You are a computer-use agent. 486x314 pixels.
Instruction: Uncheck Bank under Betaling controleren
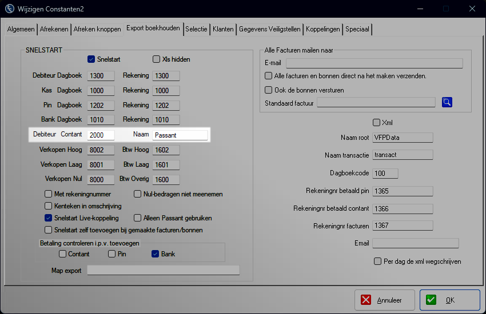click(155, 254)
